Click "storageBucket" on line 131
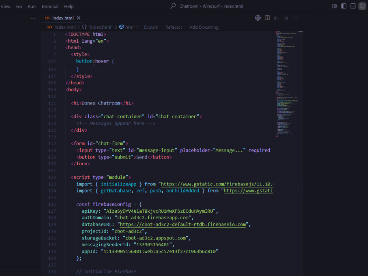 click(99, 238)
